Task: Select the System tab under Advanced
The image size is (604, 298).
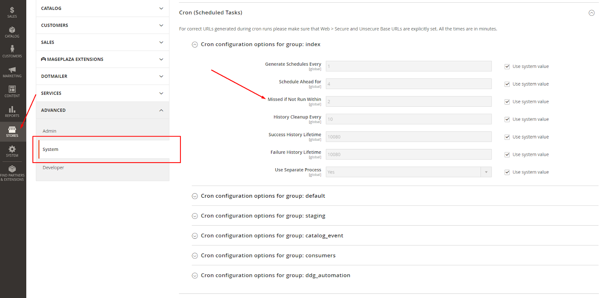Action: click(51, 149)
